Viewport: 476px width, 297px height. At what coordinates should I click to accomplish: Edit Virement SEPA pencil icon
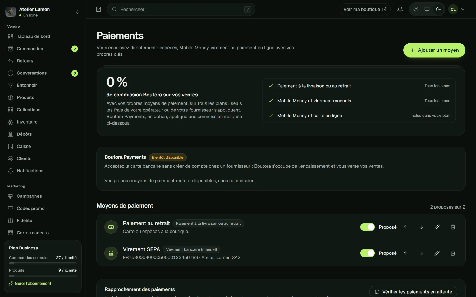pyautogui.click(x=437, y=253)
